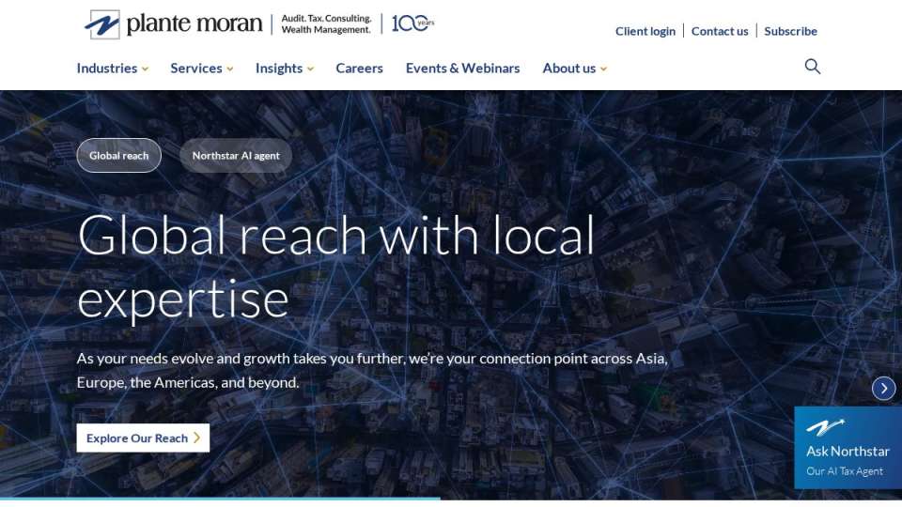This screenshot has width=902, height=507.
Task: Go to the Careers page
Action: (359, 69)
